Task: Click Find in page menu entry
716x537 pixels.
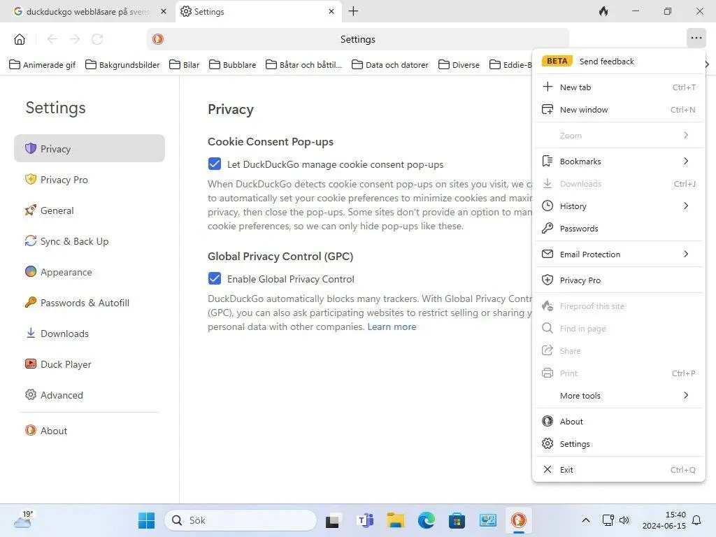Action: (619, 329)
